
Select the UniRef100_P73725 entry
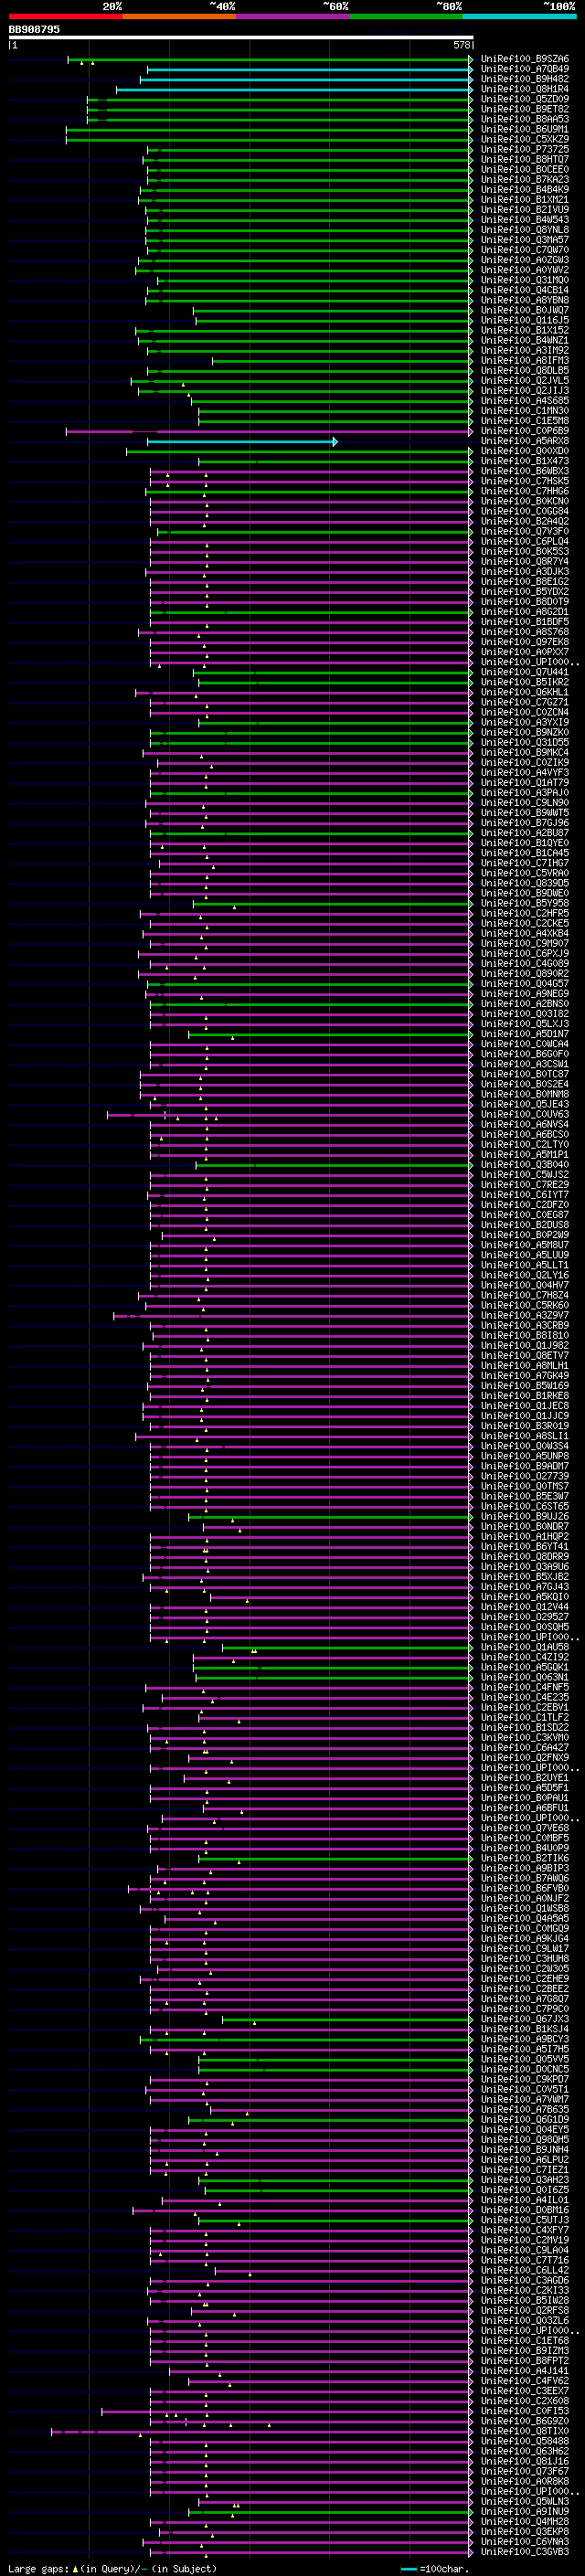(525, 150)
